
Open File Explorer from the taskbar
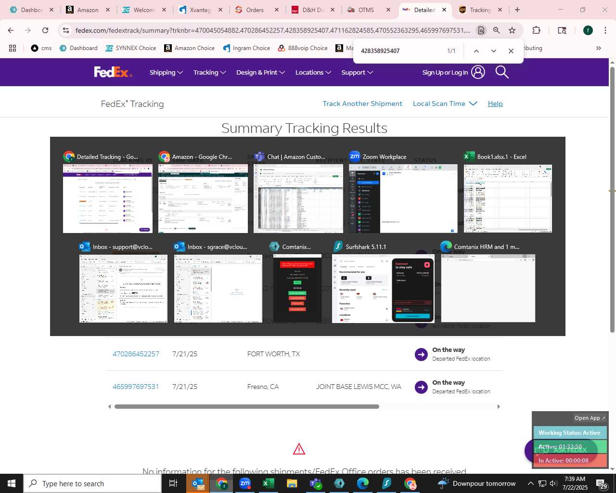click(292, 483)
